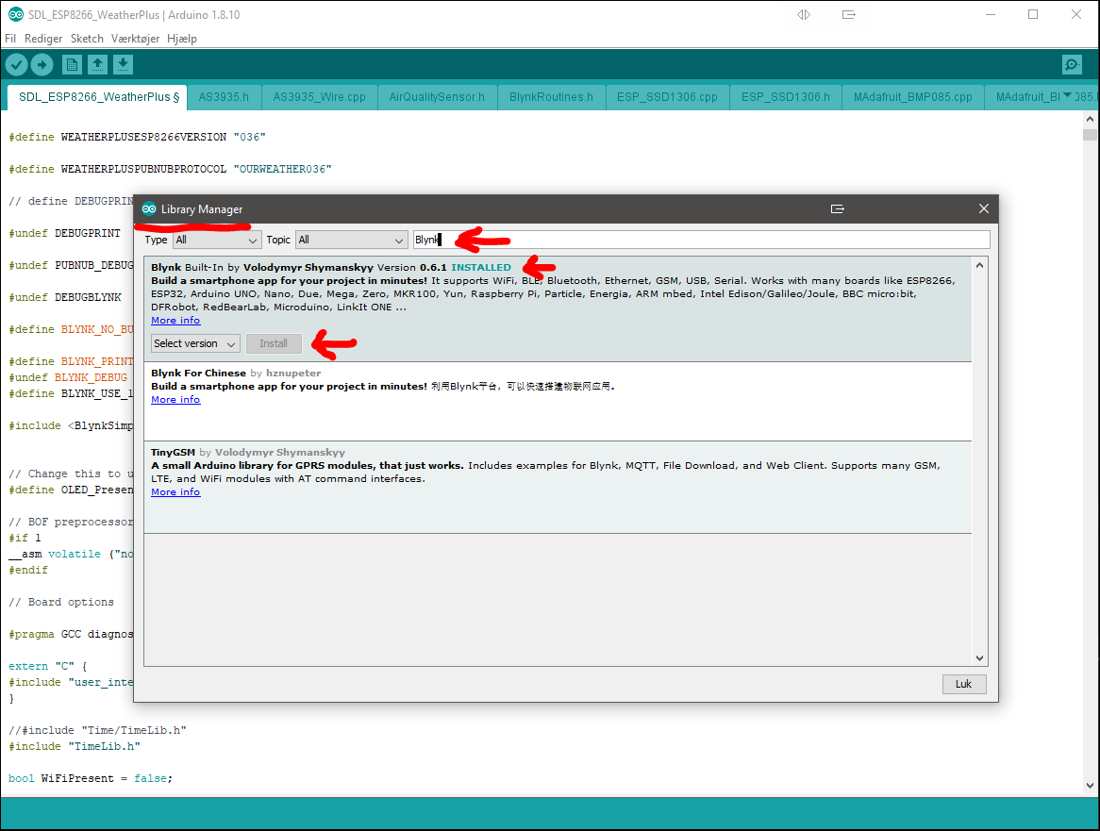Click the // Board options comment line
The width and height of the screenshot is (1100, 831).
(x=61, y=603)
